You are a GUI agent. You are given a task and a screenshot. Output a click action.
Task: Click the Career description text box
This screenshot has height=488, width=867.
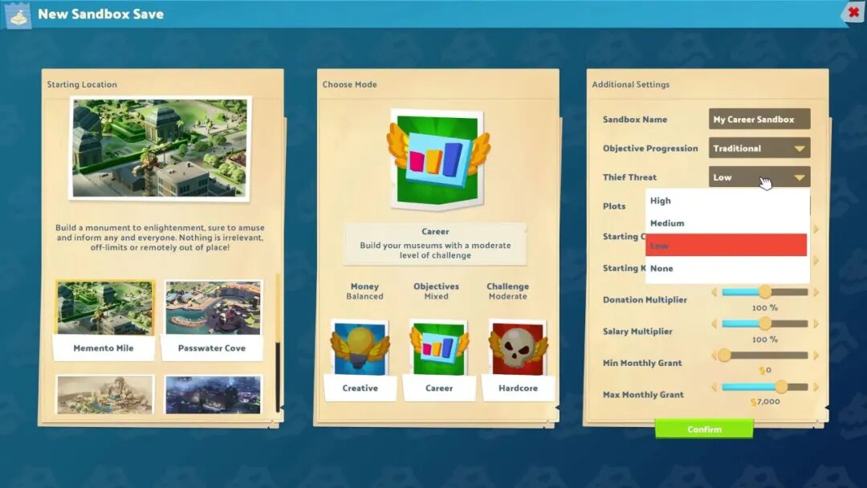pyautogui.click(x=435, y=244)
